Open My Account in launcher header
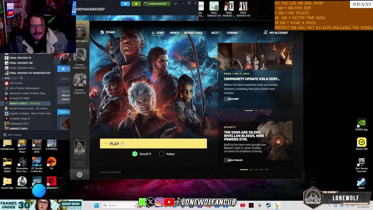This screenshot has height=210, width=373. [x=276, y=33]
